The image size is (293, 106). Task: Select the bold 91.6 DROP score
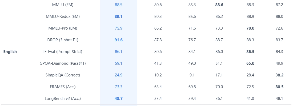(118, 40)
